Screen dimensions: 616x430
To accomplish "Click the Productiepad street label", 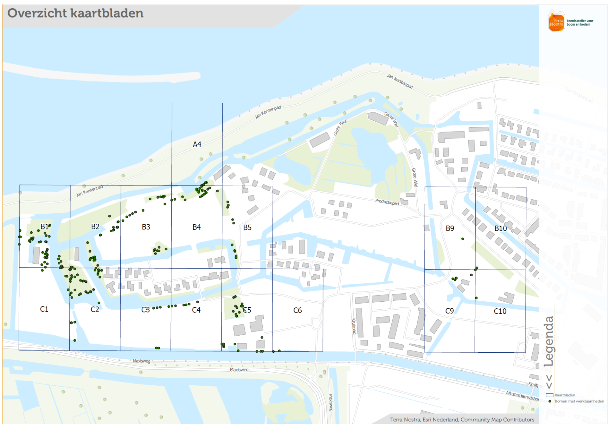I will tap(387, 202).
